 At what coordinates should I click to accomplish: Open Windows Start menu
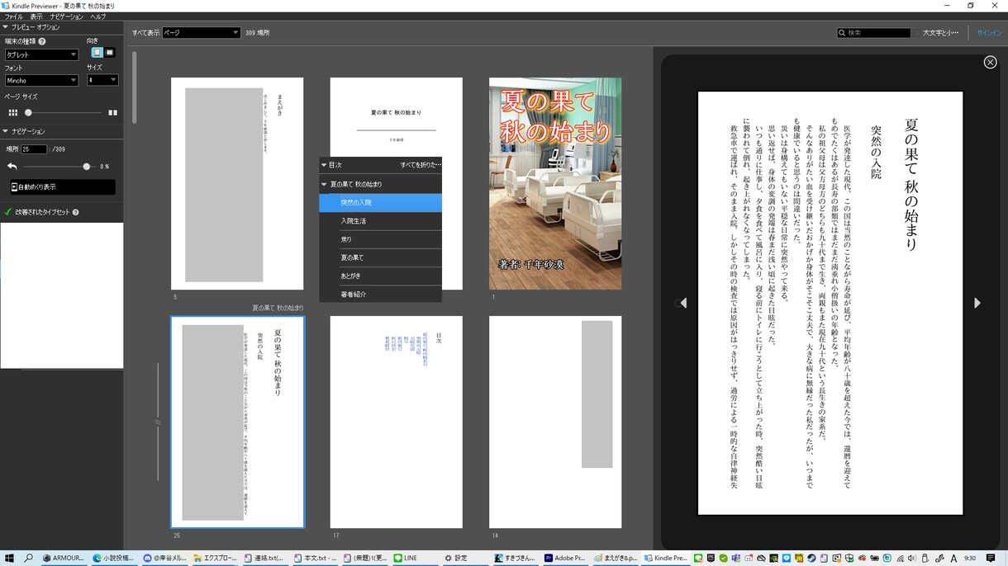coord(8,558)
